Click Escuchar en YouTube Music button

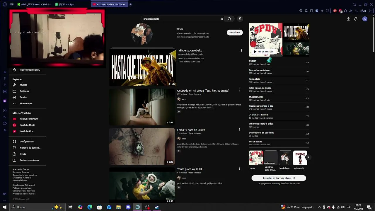coord(279,178)
